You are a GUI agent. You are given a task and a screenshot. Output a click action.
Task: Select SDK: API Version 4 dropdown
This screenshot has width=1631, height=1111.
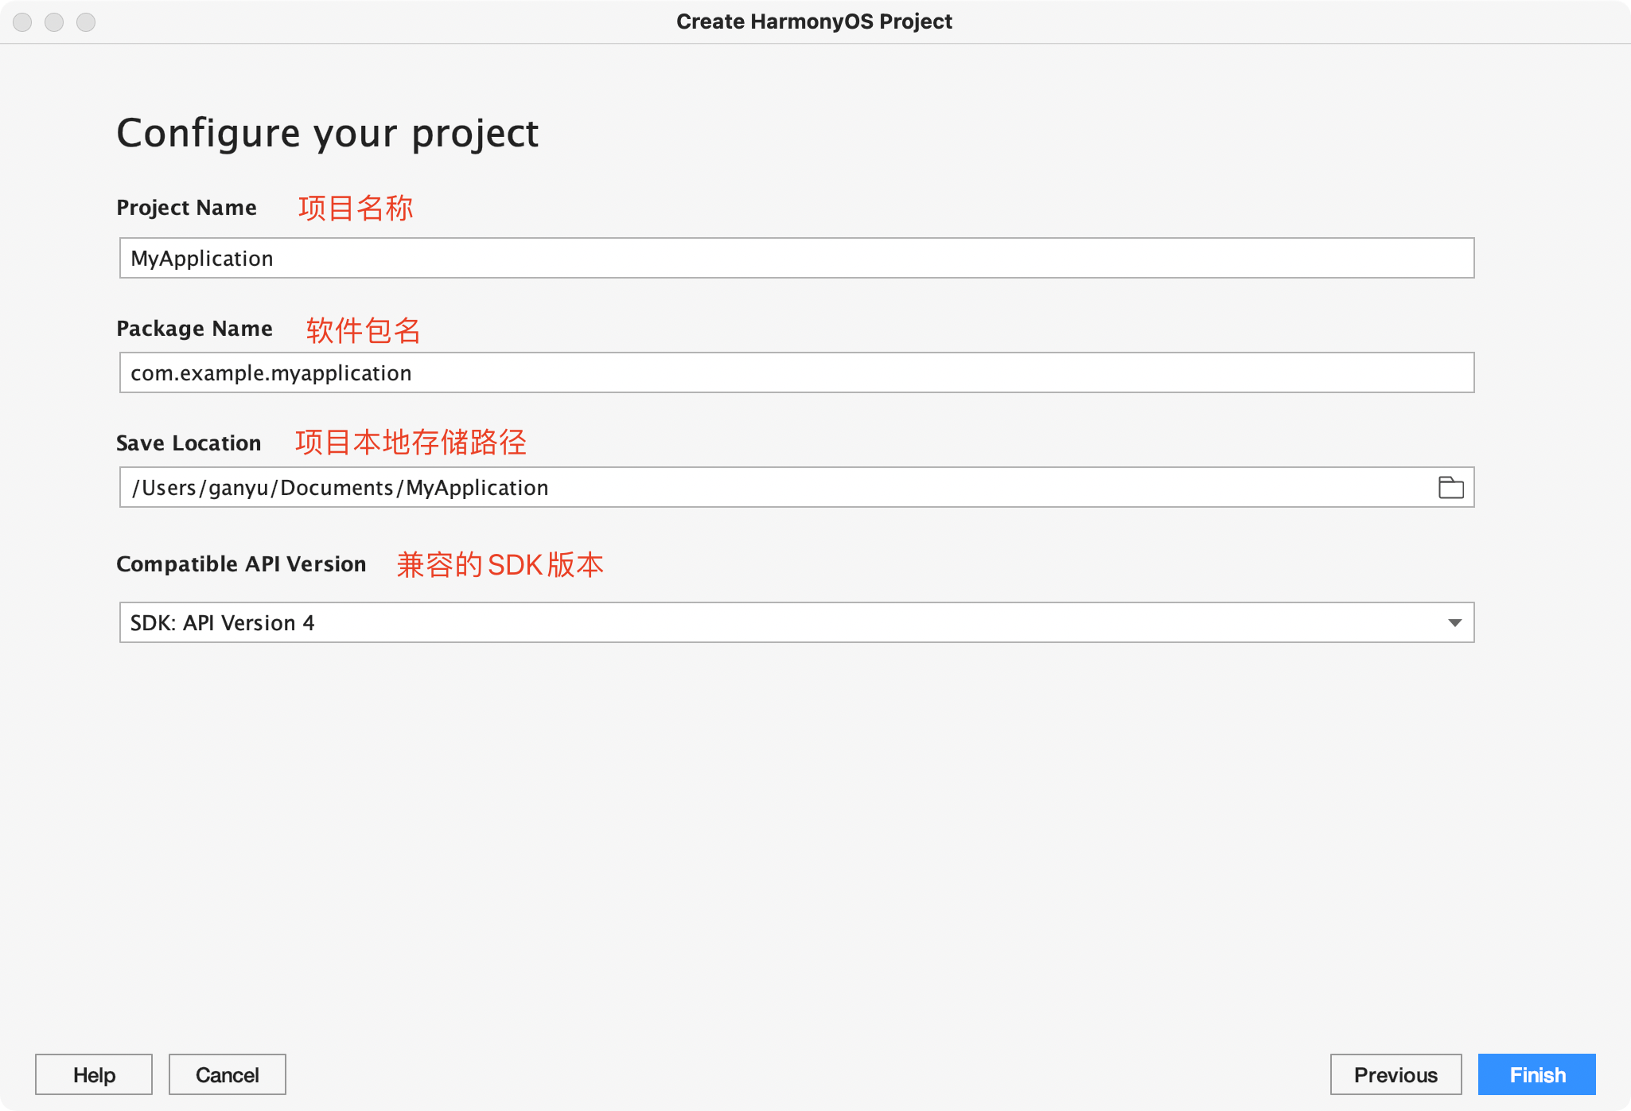point(797,622)
